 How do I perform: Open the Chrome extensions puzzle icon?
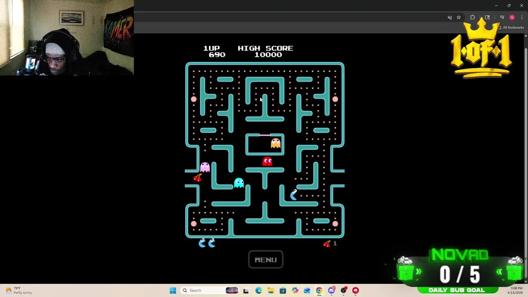tap(472, 17)
